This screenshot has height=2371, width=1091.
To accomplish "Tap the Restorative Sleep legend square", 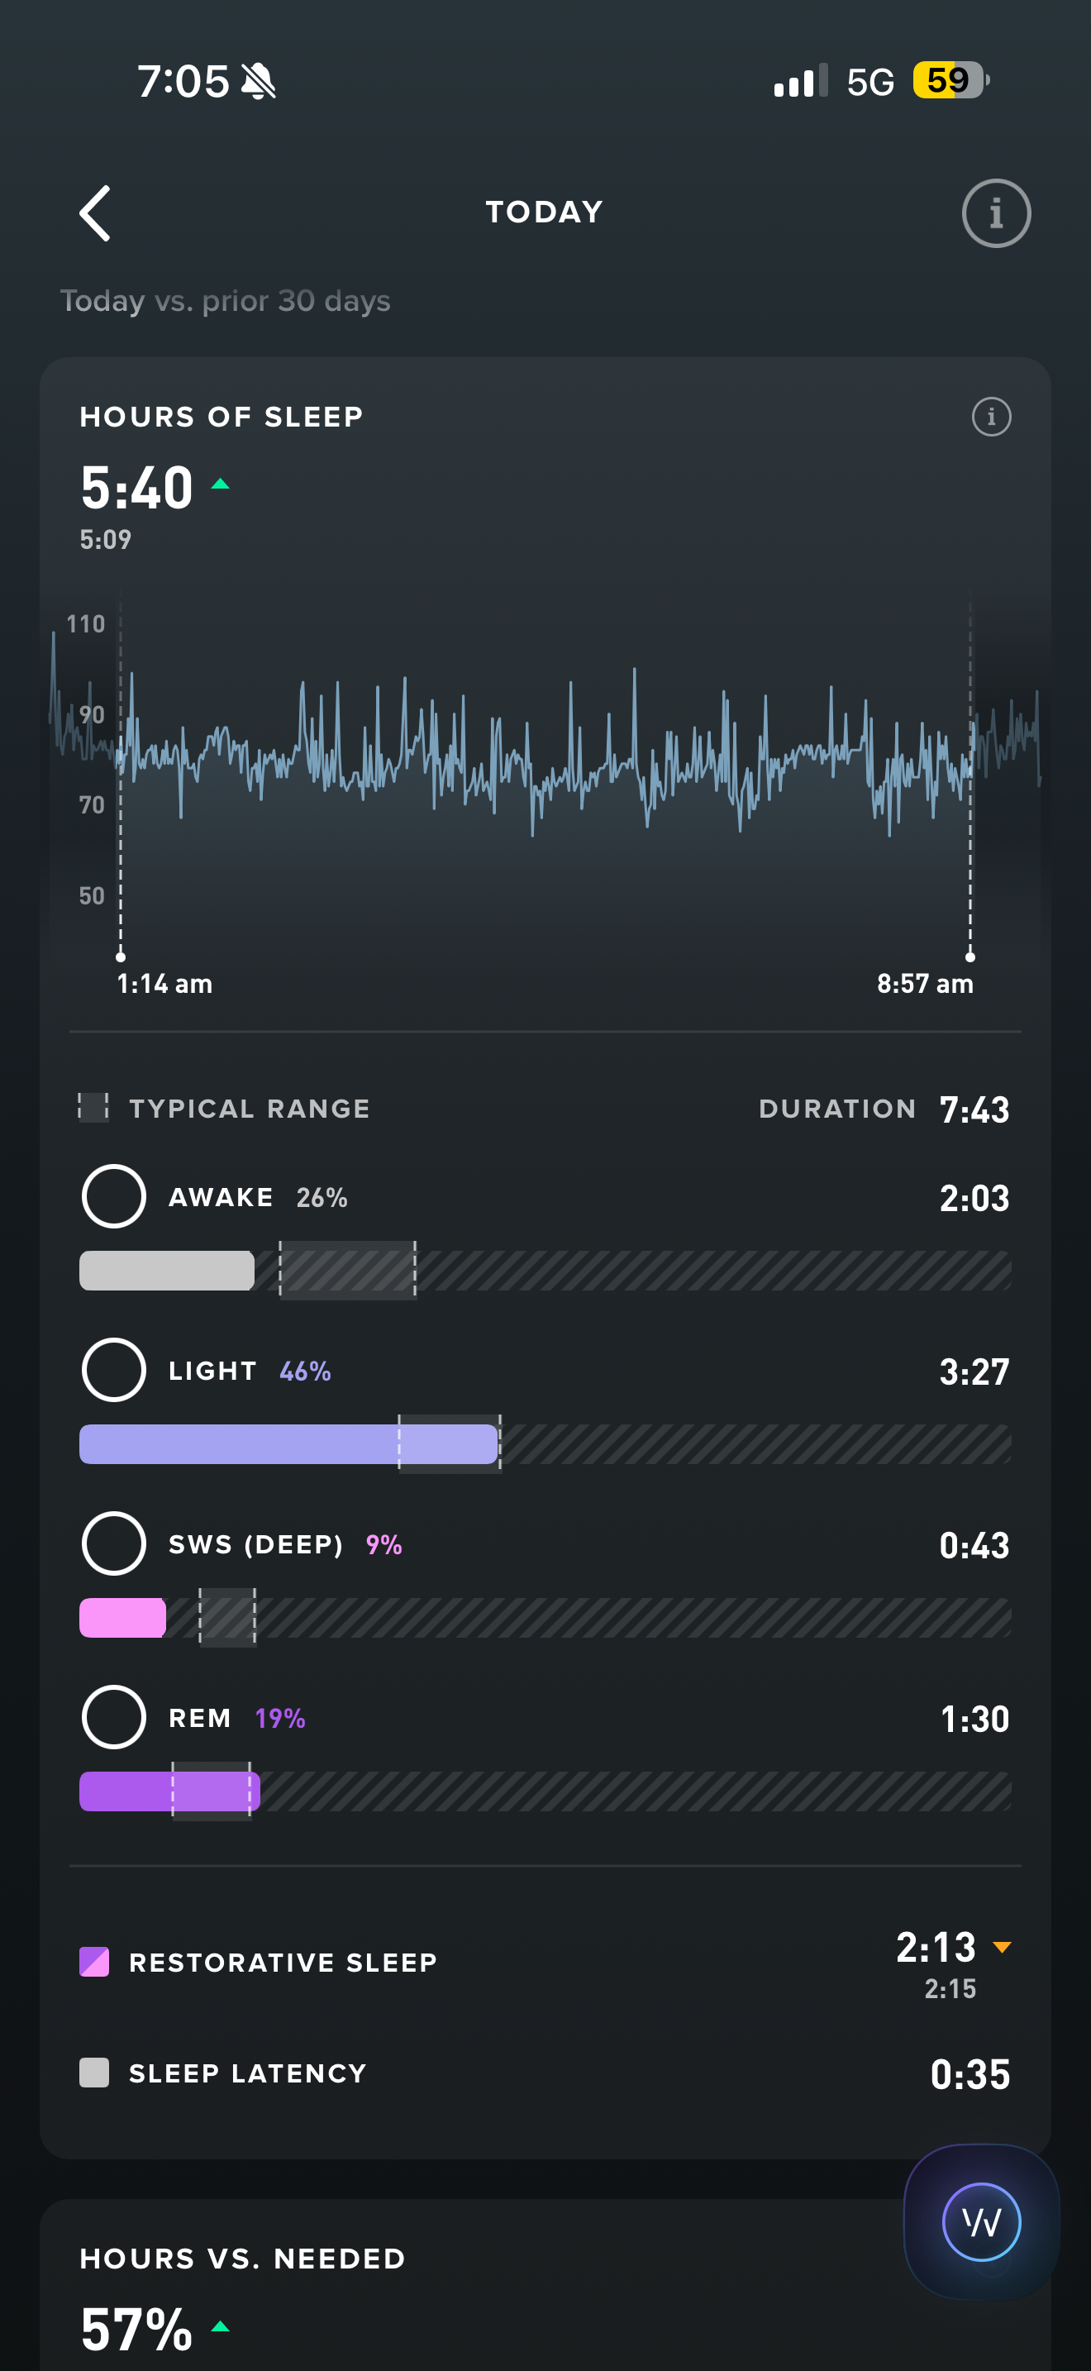I will 94,1962.
